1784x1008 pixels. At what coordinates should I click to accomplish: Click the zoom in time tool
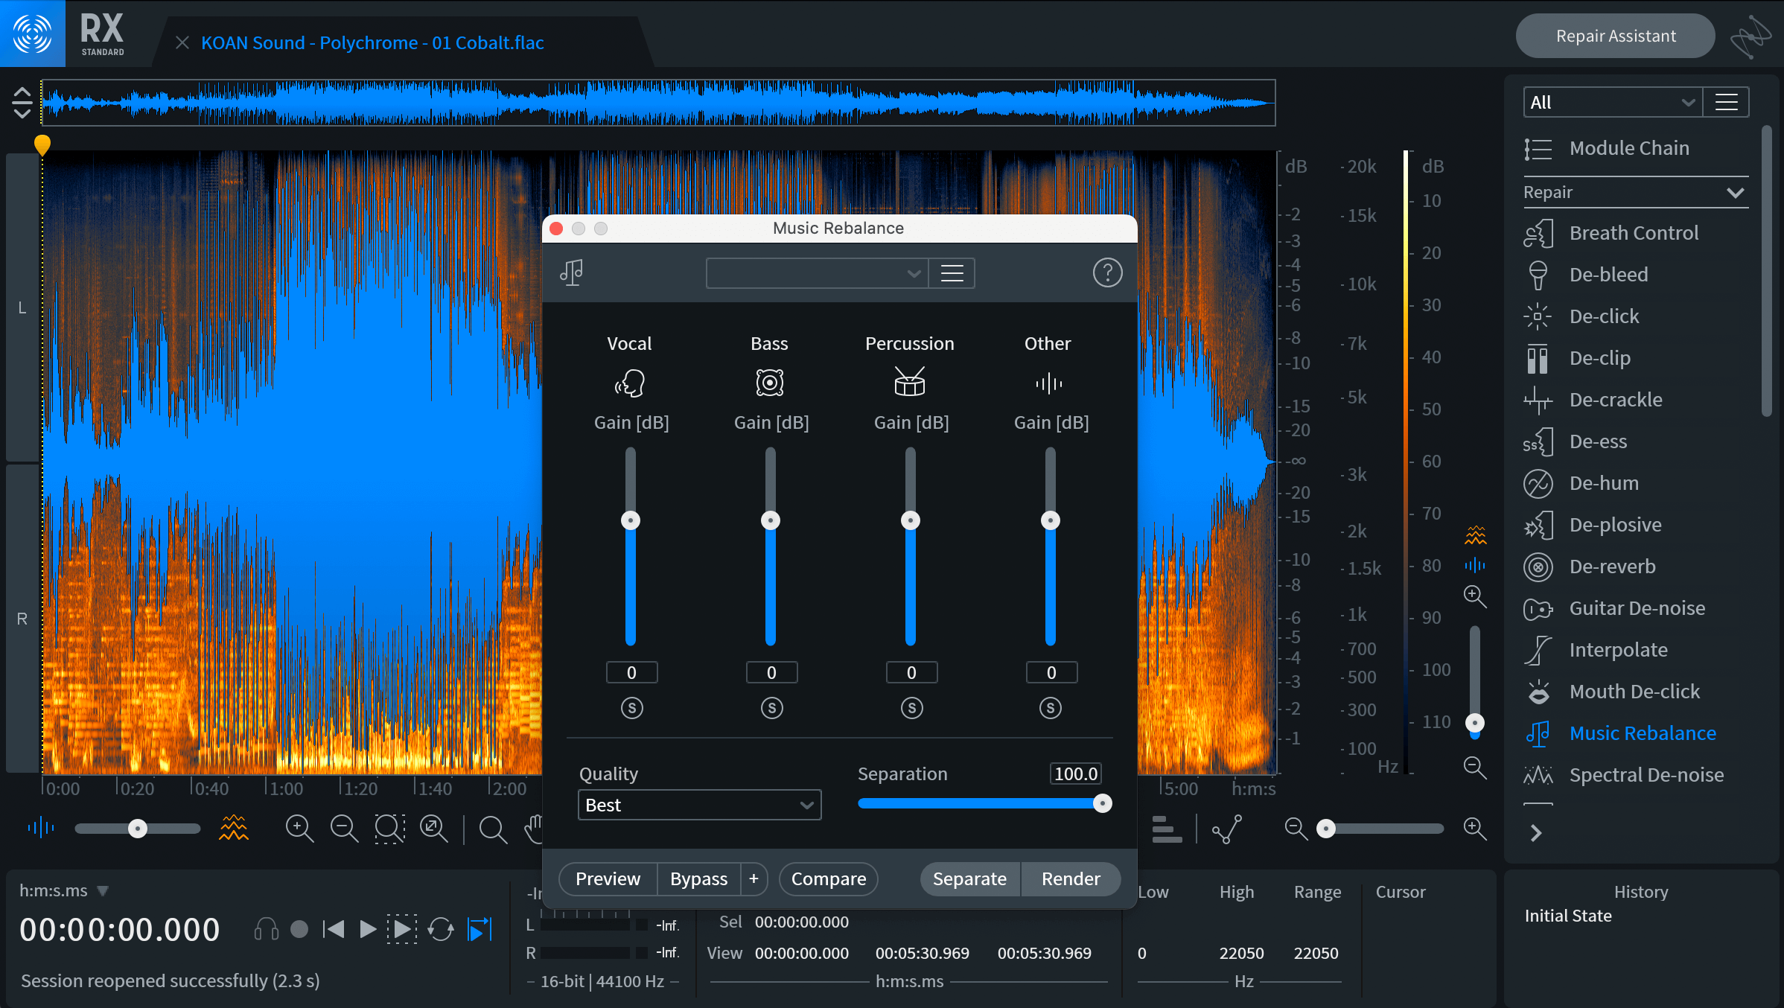click(299, 828)
